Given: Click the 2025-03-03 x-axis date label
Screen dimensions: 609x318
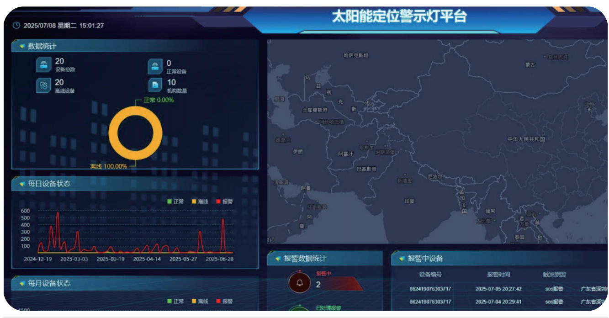Looking at the screenshot, I should click(74, 259).
